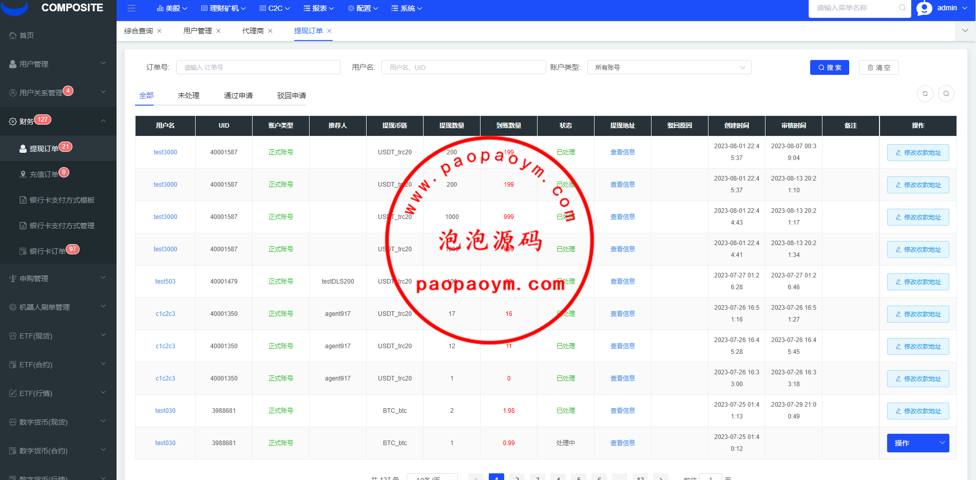Click the ETF(行情) edit icon in sidebar
Screen dimensions: 976x480
13,393
